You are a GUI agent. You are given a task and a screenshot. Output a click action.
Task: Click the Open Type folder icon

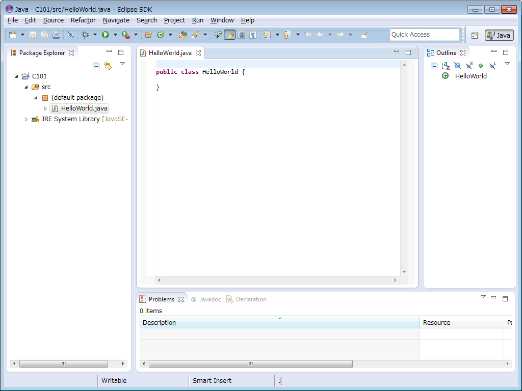point(183,35)
